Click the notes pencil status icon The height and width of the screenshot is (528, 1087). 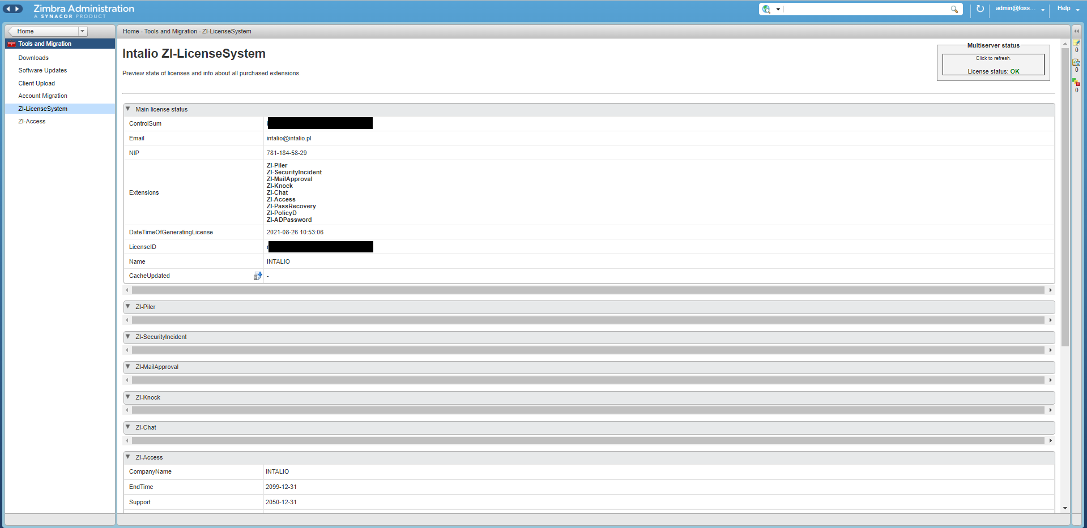click(x=1077, y=43)
